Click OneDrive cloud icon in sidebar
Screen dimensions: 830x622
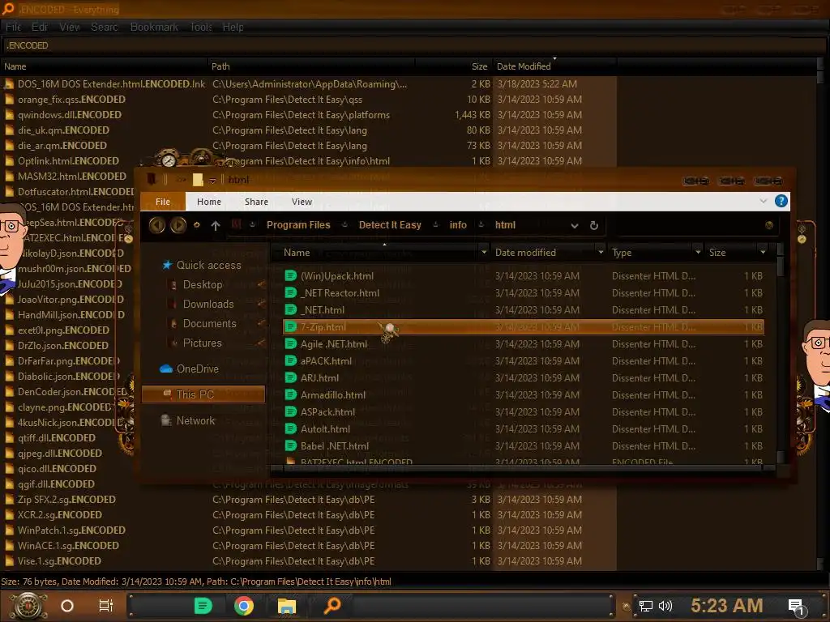[166, 369]
